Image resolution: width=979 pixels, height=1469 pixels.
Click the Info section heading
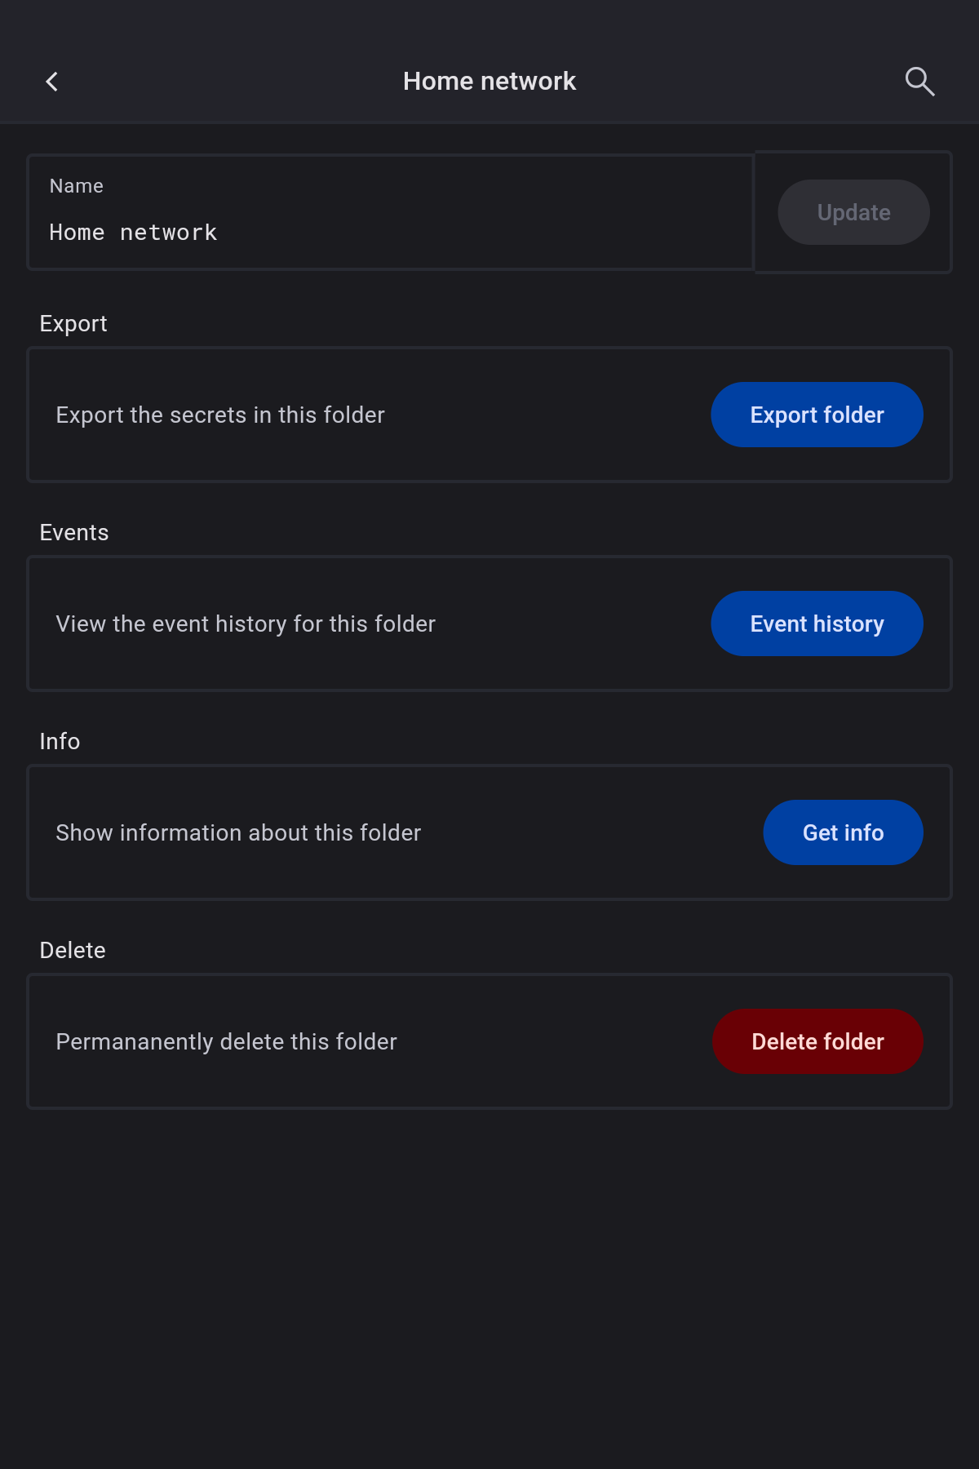pyautogui.click(x=60, y=742)
